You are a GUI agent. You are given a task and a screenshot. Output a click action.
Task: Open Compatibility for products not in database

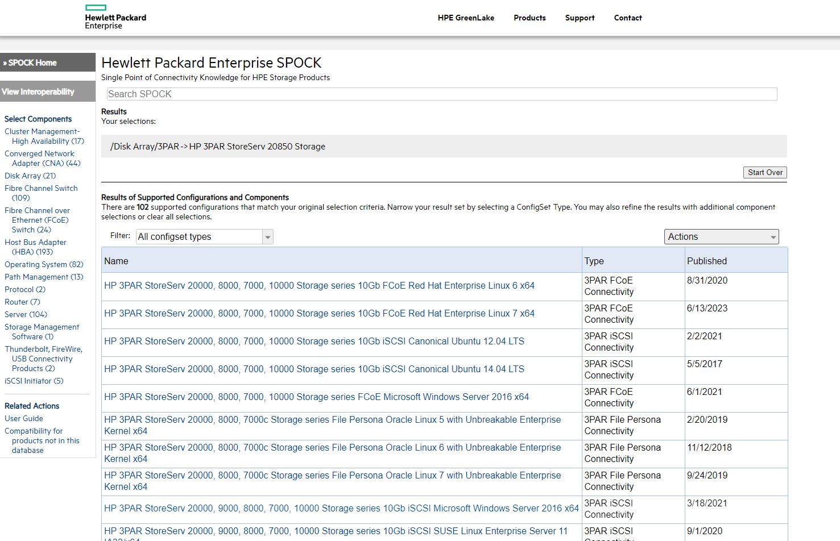(42, 440)
